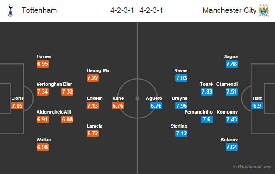The width and height of the screenshot is (275, 174).
Task: Select Lloris's 7.05 rating badge
Action: [x=18, y=106]
